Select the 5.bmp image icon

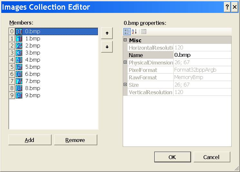coord(19,67)
